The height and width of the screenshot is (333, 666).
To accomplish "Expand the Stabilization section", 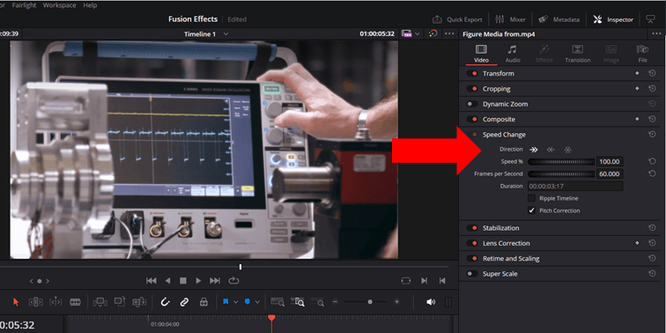I will (x=500, y=228).
